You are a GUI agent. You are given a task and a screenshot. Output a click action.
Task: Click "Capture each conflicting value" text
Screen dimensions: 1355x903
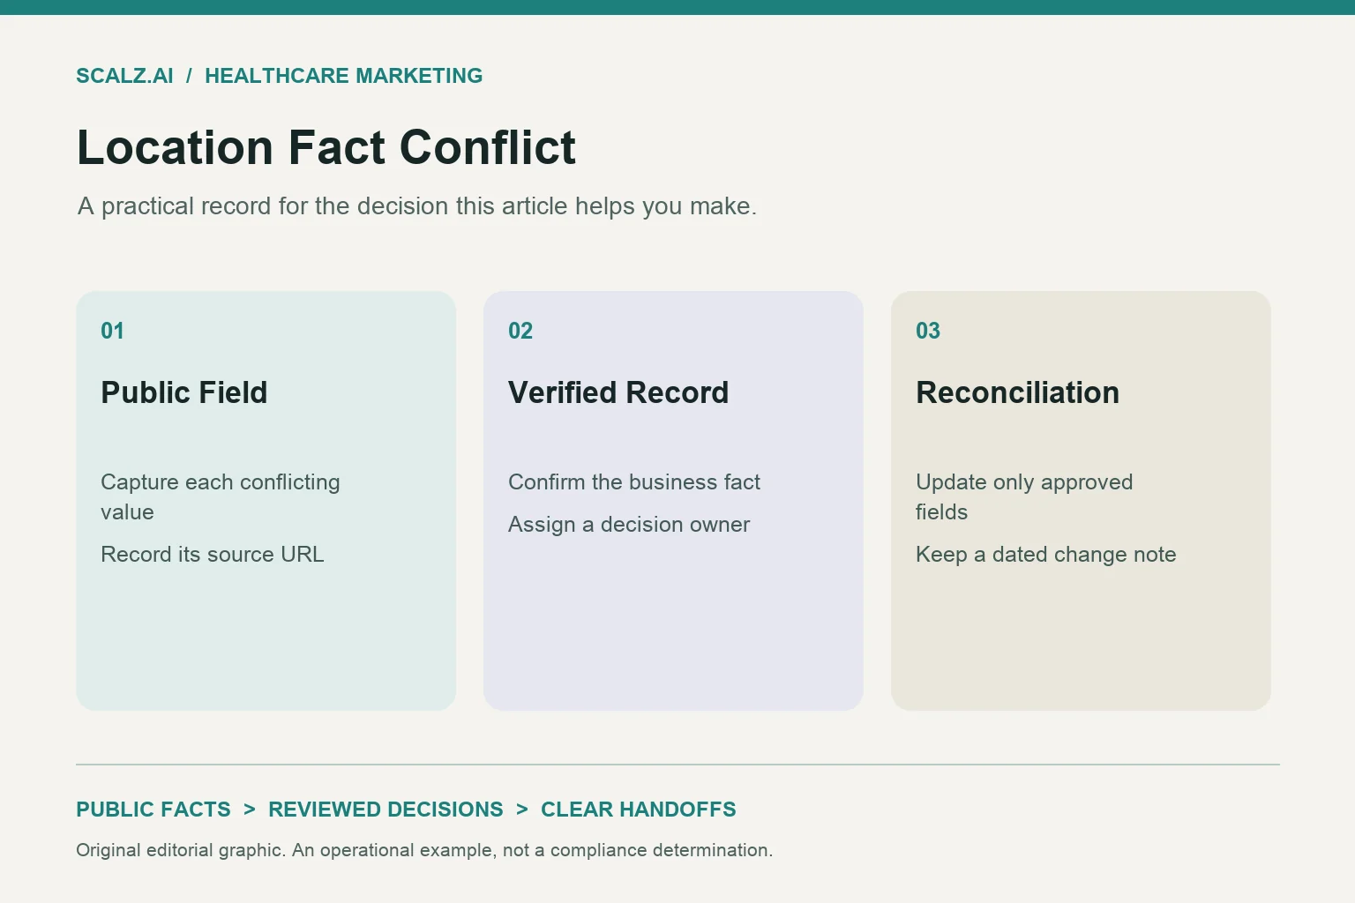click(221, 497)
